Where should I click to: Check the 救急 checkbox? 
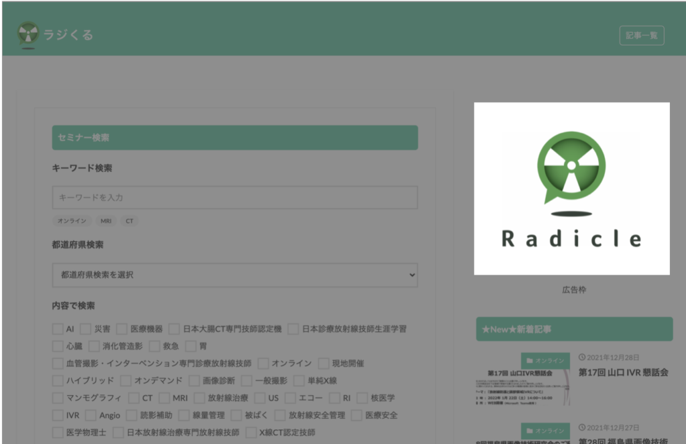pyautogui.click(x=155, y=346)
